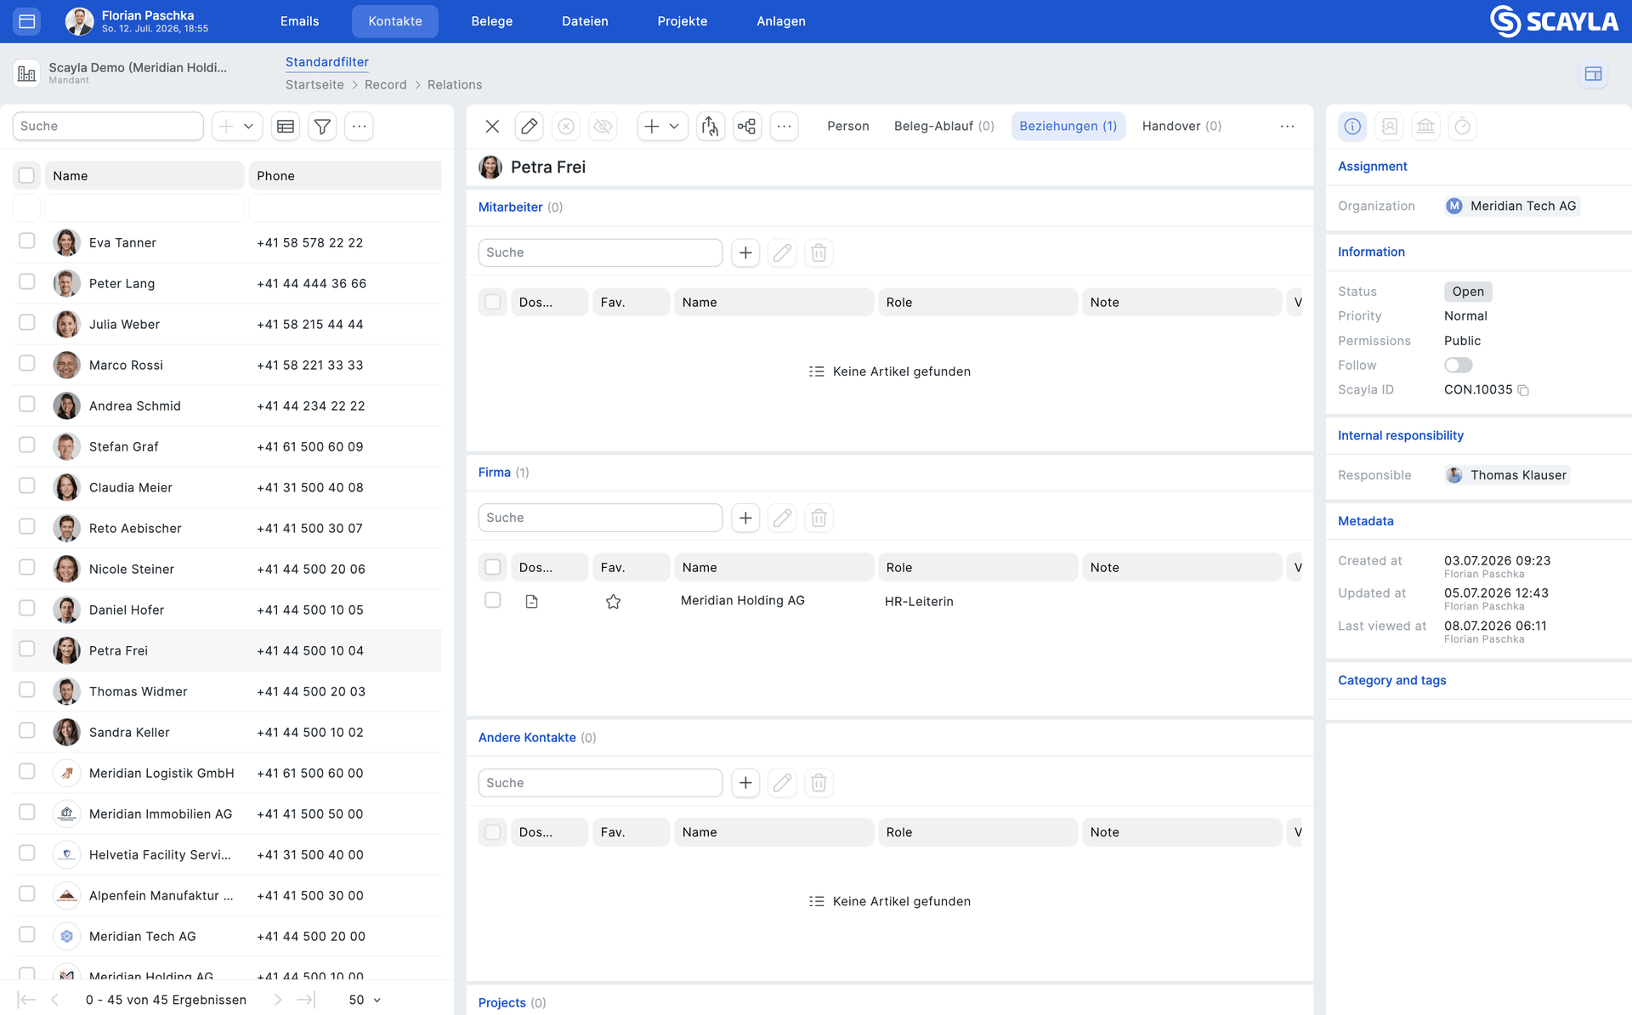Image resolution: width=1632 pixels, height=1015 pixels.
Task: Edit Petra Frei record with pencil icon
Action: 529,127
